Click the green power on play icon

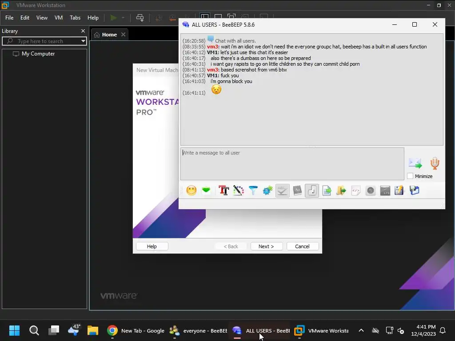point(113,18)
